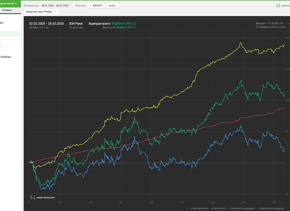Click the ФАЙЛ filter file button
Viewport: 290px width, 211px height.
[113, 6]
